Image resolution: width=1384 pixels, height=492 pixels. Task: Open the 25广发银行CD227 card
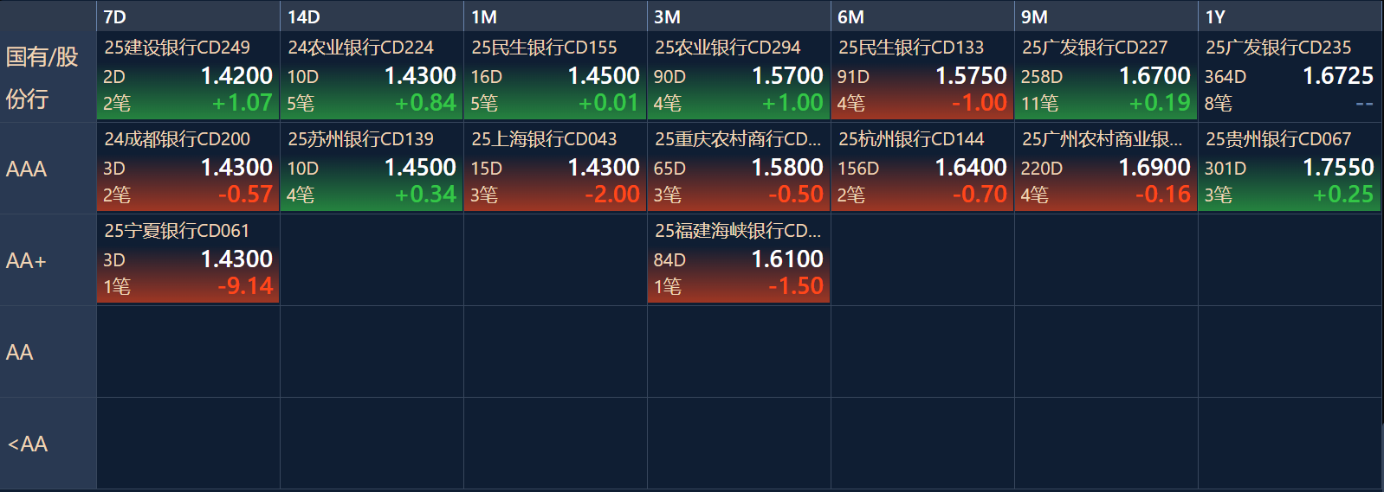tap(1106, 76)
